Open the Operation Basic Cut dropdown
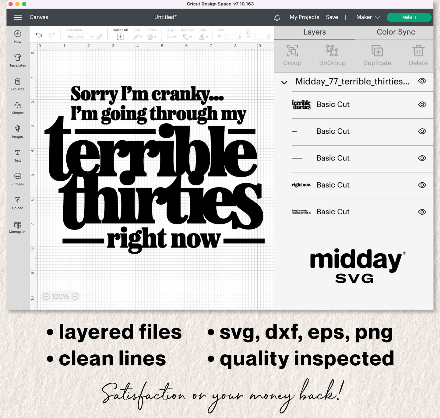The width and height of the screenshot is (440, 418). pos(80,37)
